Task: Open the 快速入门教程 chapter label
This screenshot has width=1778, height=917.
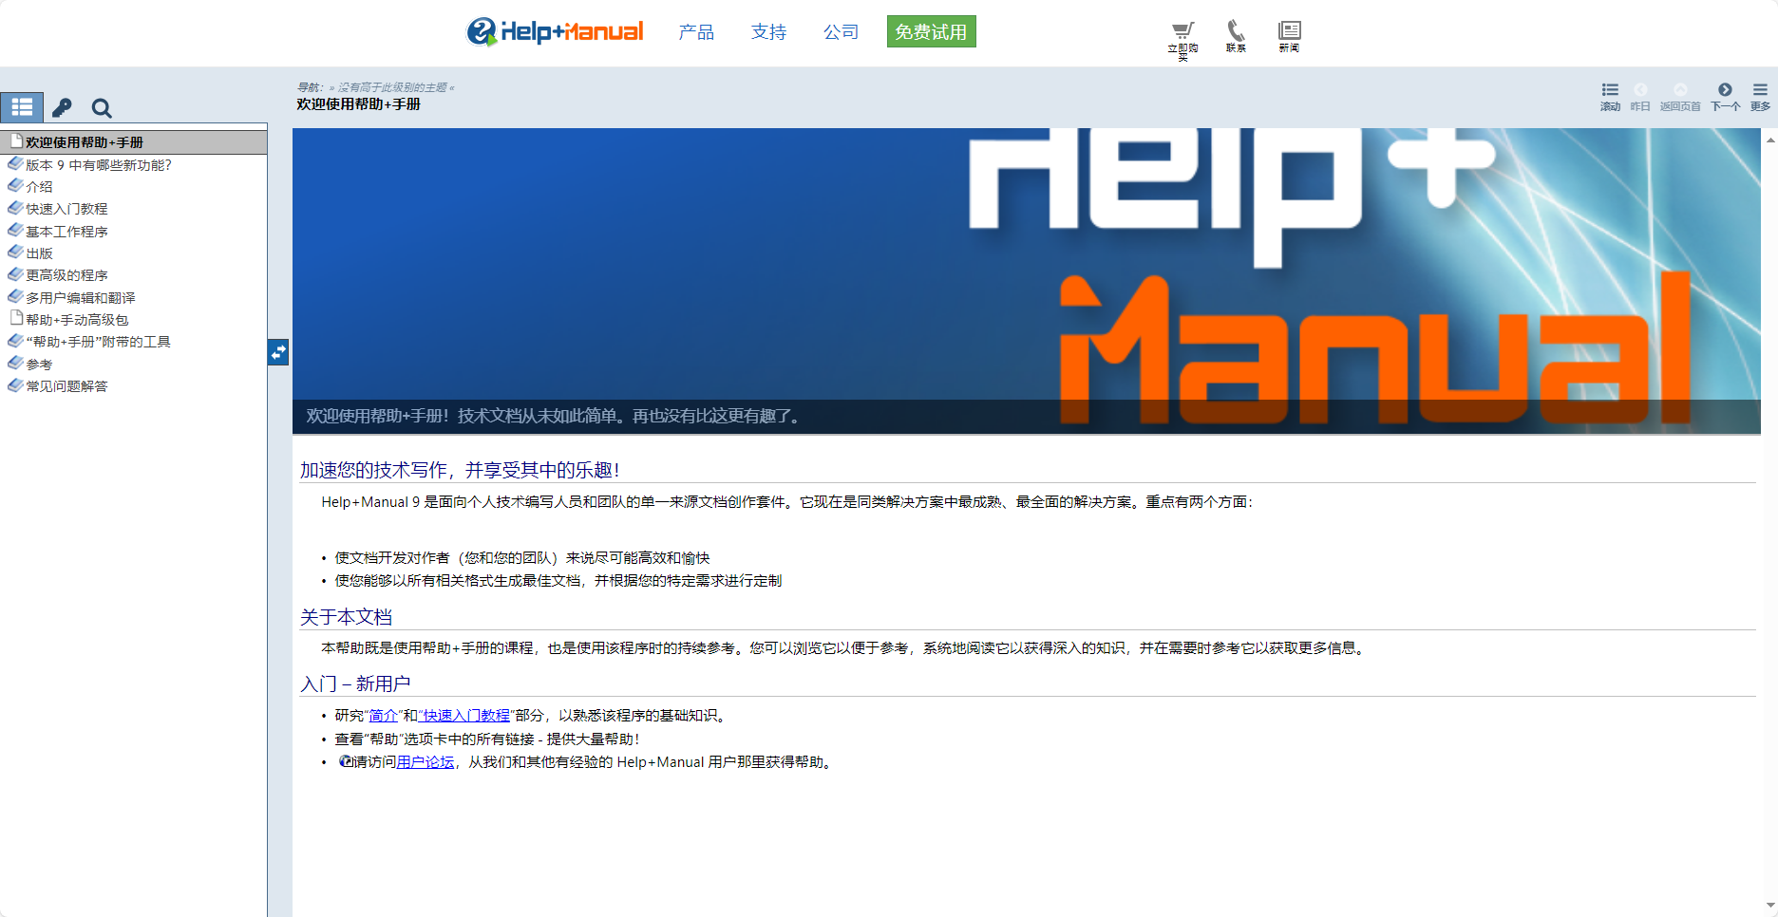Action: 66,209
